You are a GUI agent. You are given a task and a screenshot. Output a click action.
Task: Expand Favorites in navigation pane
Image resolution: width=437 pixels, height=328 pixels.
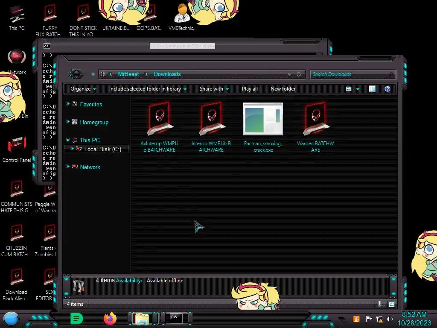click(67, 104)
